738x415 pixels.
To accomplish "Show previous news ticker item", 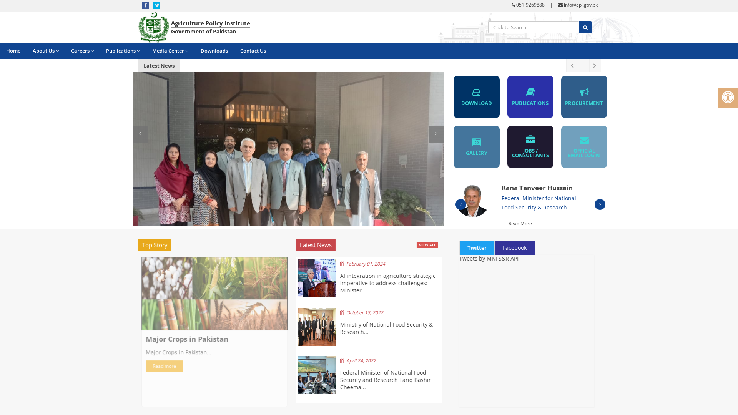I will pyautogui.click(x=572, y=66).
